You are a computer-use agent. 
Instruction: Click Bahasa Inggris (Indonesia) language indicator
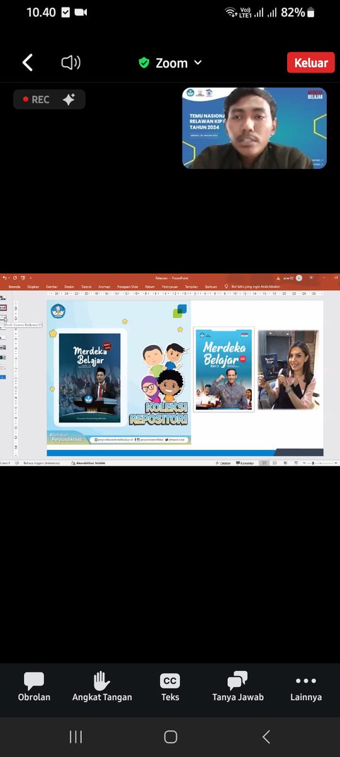[x=42, y=463]
